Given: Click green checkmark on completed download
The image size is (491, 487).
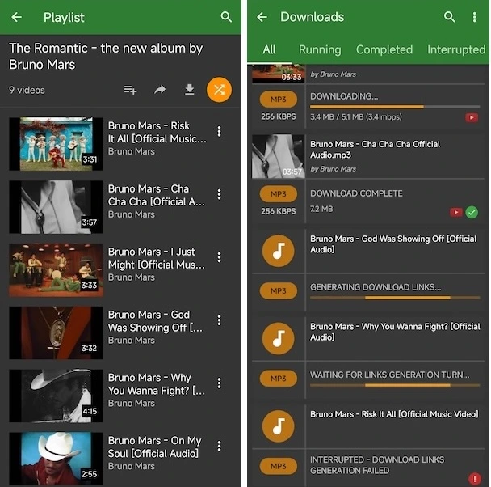Looking at the screenshot, I should point(472,213).
